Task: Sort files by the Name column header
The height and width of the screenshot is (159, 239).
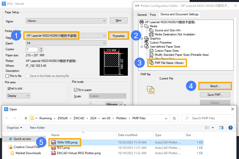Action: coord(55,135)
